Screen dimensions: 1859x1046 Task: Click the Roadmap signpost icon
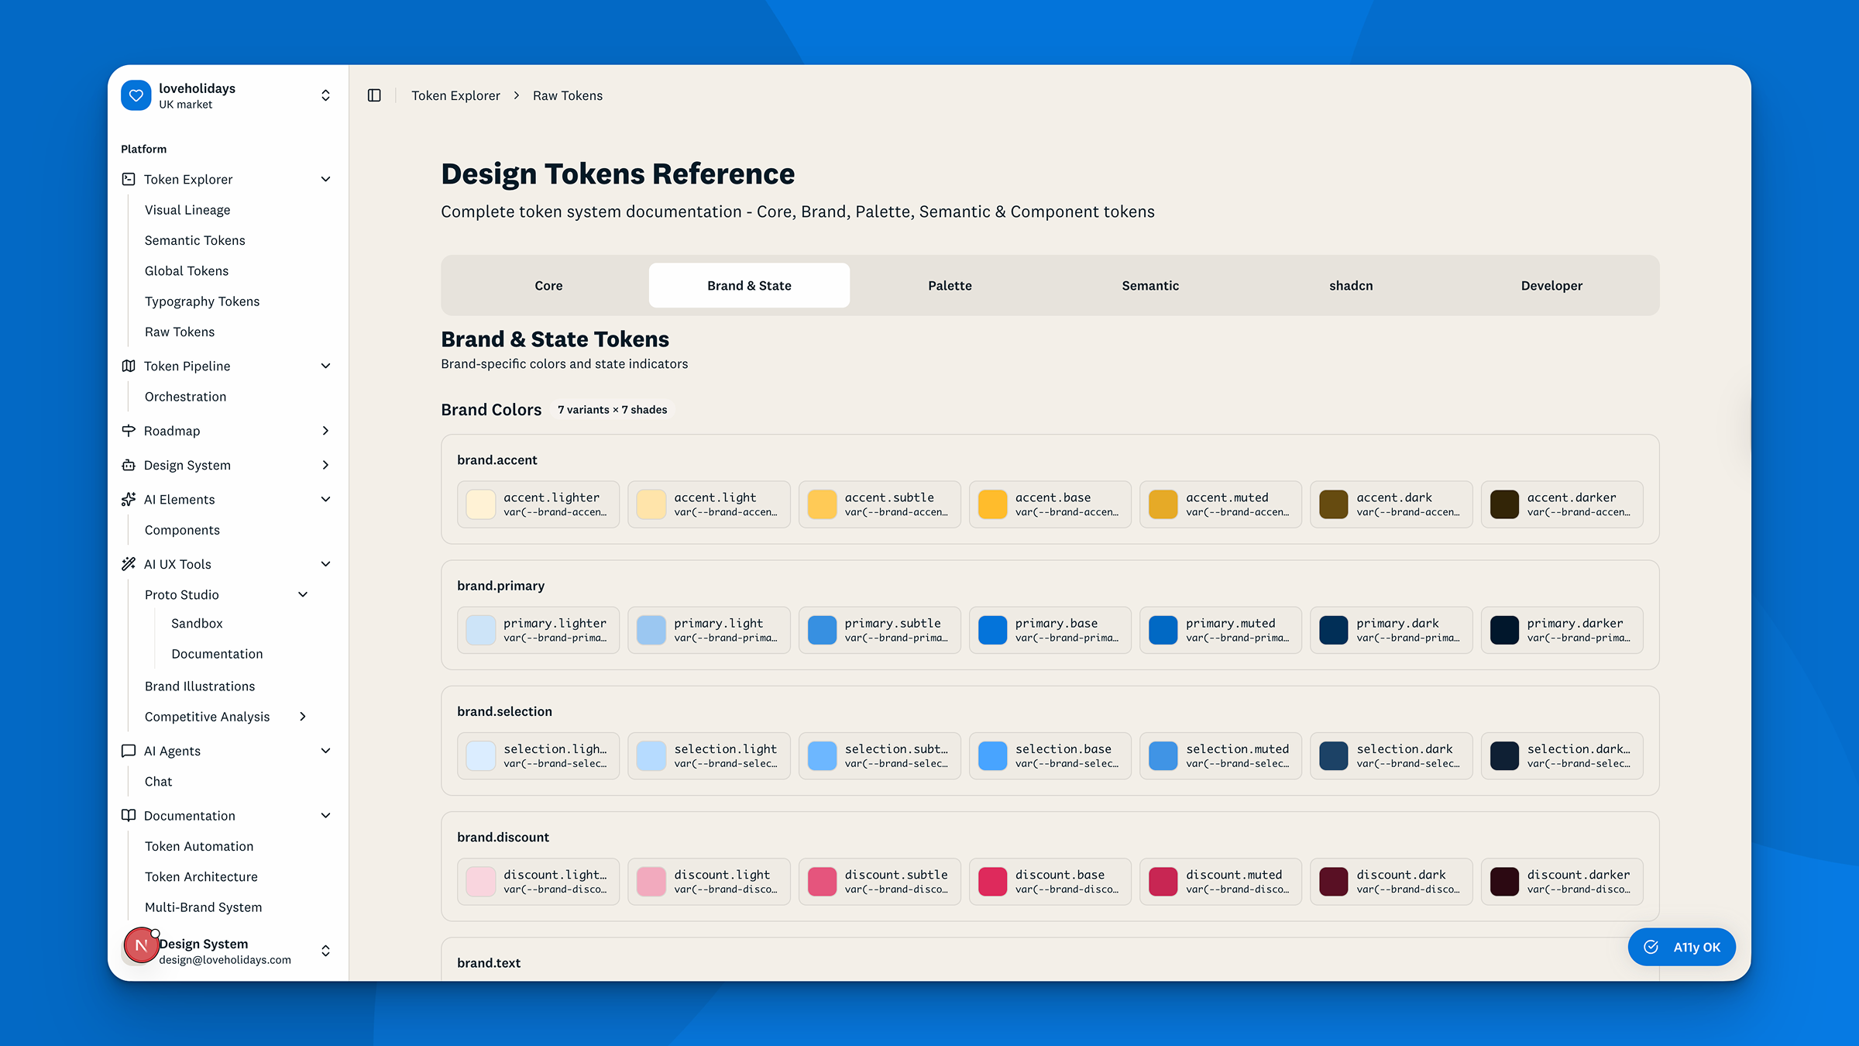click(x=129, y=431)
